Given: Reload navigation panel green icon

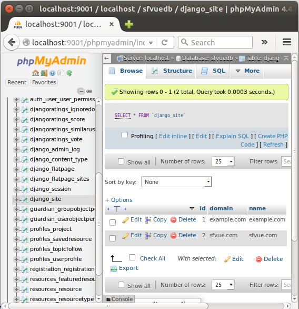Looking at the screenshot, I should pos(69,73).
